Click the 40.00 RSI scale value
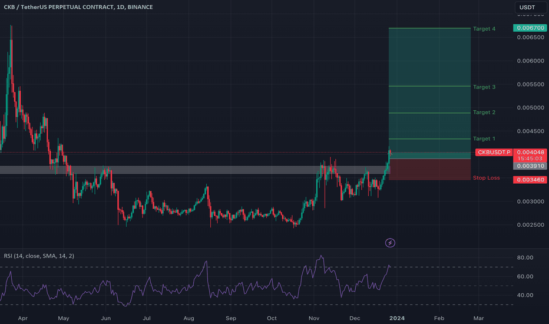Screen dimensions: 549x324 pos(525,295)
